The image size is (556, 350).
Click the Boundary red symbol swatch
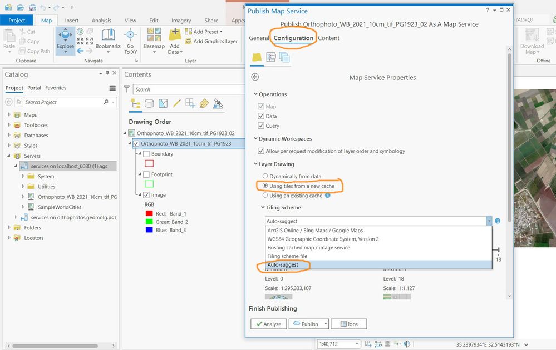(x=149, y=163)
